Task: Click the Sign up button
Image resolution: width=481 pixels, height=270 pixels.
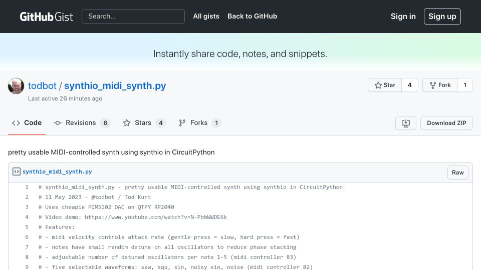Action: 442,16
